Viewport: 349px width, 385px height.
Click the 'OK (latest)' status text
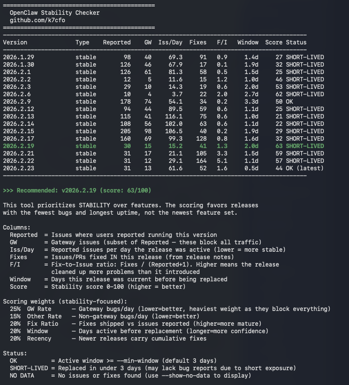(x=305, y=168)
